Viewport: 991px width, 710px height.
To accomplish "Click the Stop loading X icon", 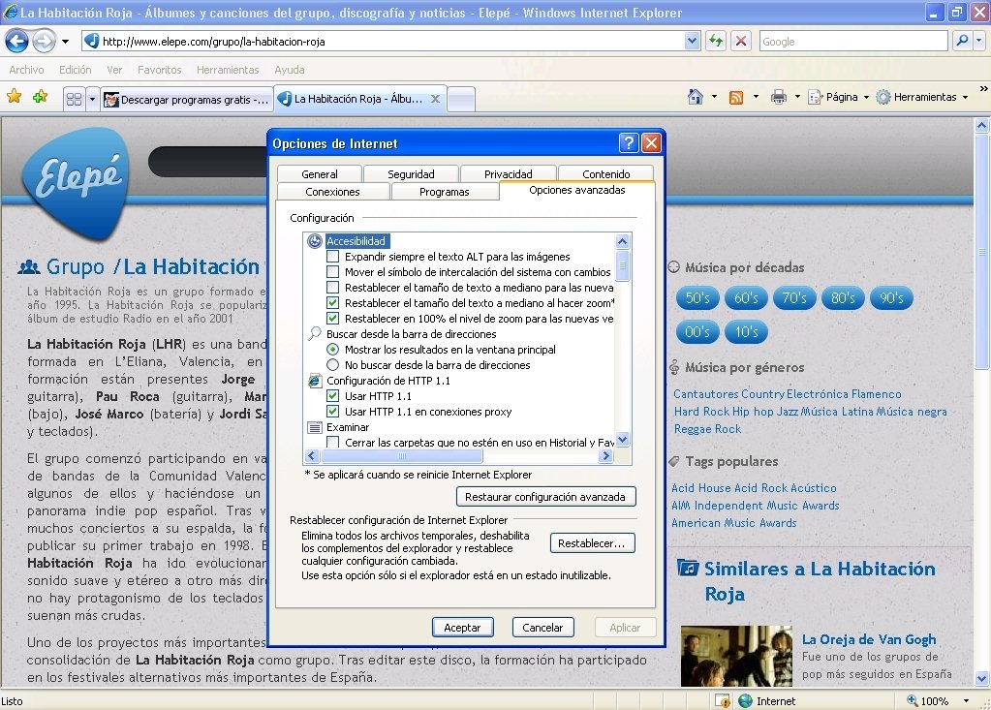I will coord(741,41).
